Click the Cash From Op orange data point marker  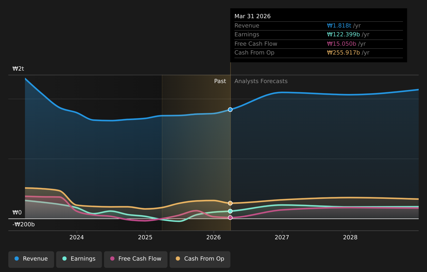230,203
